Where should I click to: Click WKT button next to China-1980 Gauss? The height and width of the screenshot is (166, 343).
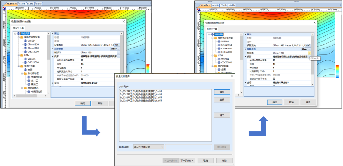coord(308,45)
